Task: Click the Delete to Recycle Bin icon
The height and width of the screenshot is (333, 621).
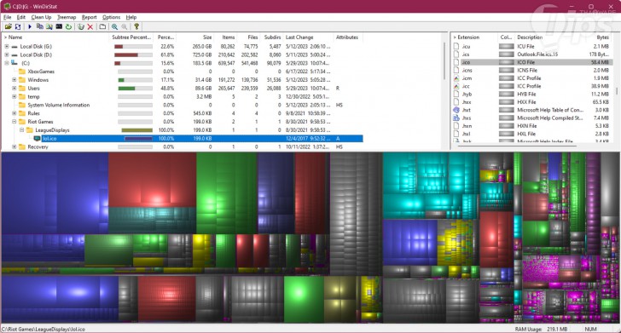Action: tap(81, 26)
